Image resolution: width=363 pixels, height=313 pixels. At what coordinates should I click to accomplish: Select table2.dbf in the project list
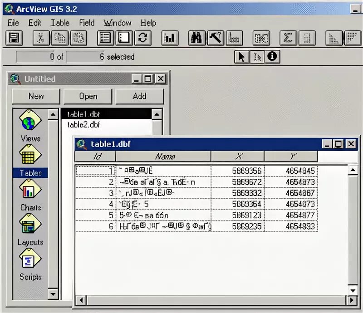(106, 125)
